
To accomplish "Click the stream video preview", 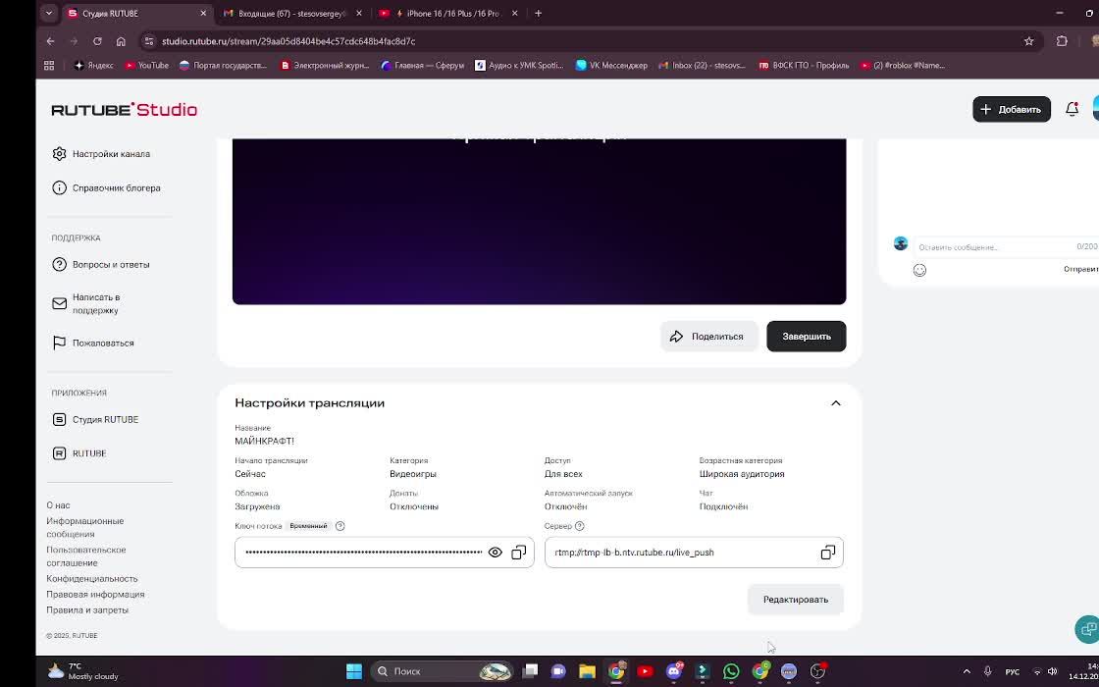I will pos(539,222).
